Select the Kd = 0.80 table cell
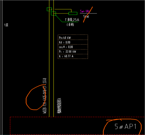The height and width of the screenshot is (135, 145). click(73, 42)
